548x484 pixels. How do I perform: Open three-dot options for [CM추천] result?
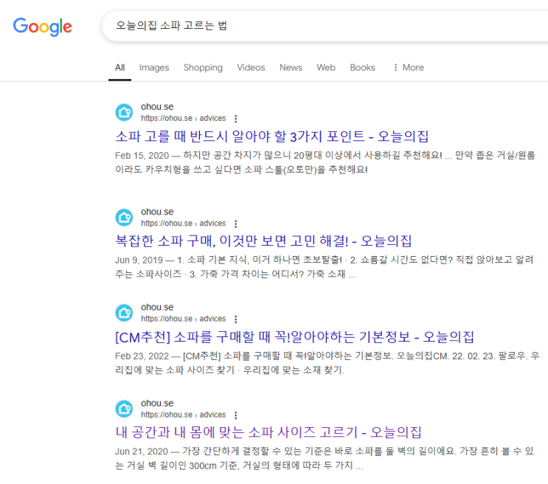(236, 319)
